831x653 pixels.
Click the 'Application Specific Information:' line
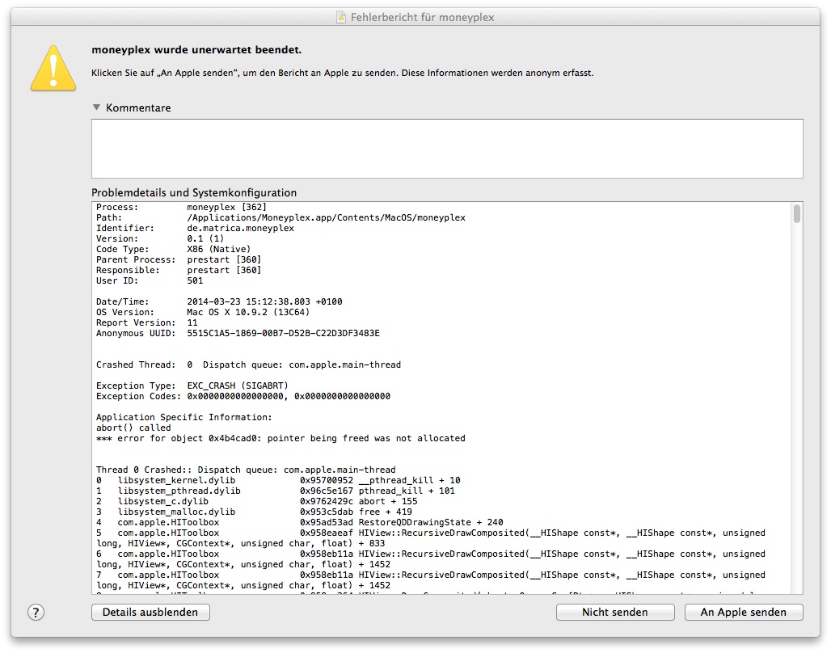[183, 417]
